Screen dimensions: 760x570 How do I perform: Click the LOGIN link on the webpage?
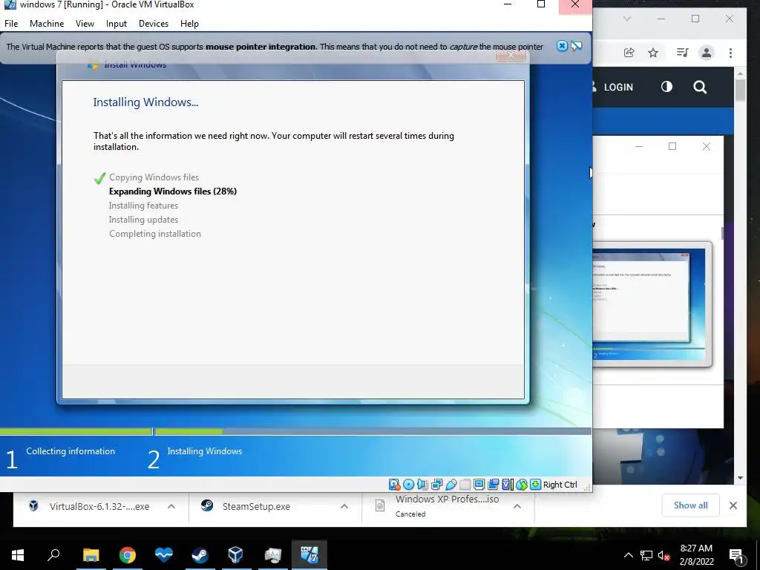tap(618, 88)
